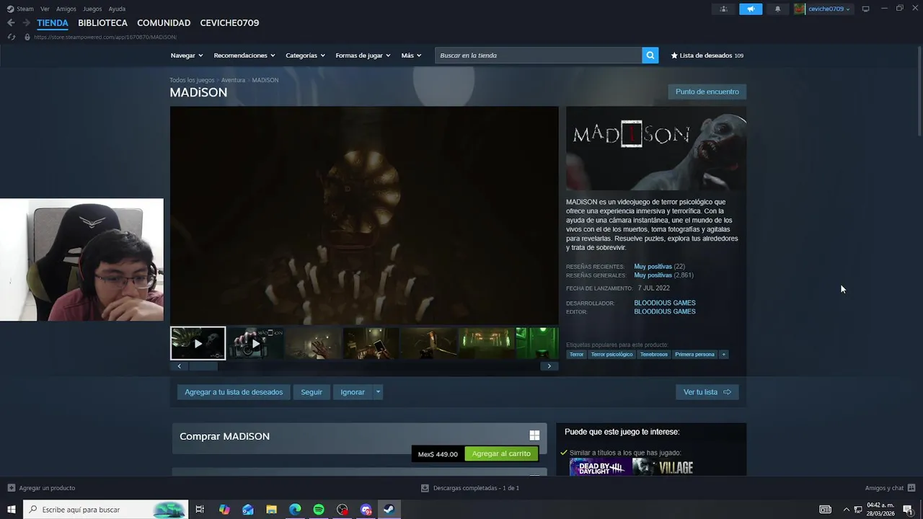
Task: Open Task View in the taskbar
Action: (x=200, y=510)
